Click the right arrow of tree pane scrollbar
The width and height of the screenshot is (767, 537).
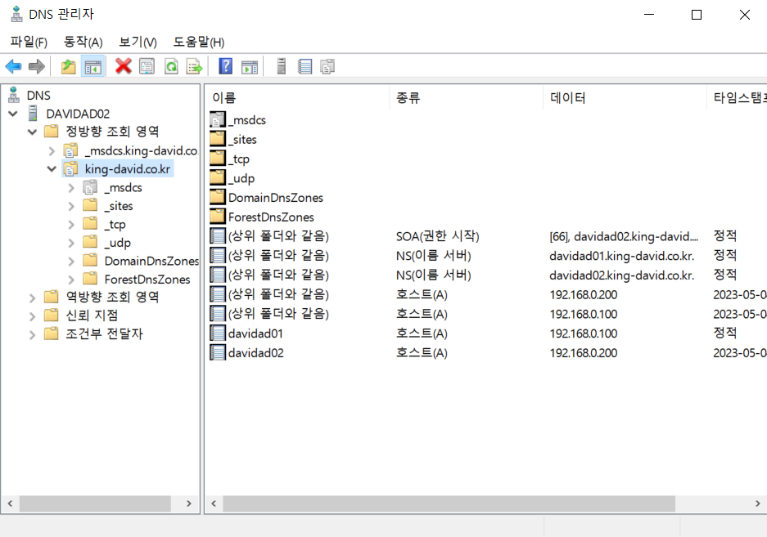click(x=189, y=503)
